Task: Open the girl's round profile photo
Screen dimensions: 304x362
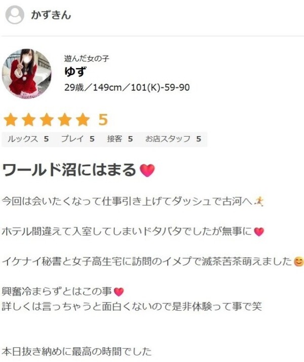Action: pos(27,74)
